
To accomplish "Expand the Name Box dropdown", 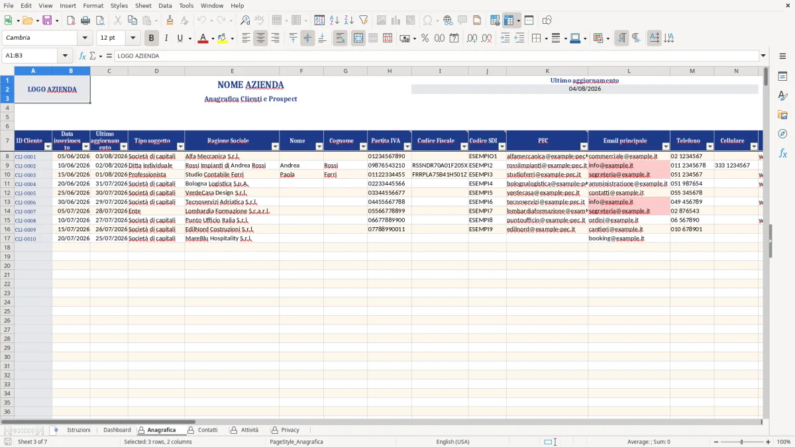I will pyautogui.click(x=65, y=56).
